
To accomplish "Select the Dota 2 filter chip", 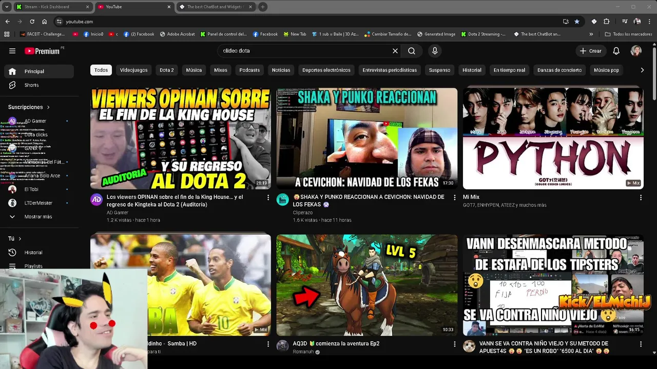I will click(x=167, y=70).
